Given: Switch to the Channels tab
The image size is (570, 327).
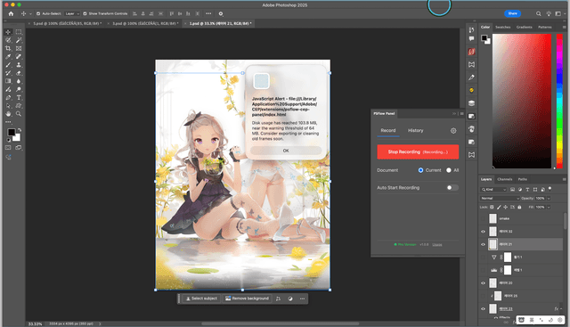Looking at the screenshot, I should pos(505,179).
